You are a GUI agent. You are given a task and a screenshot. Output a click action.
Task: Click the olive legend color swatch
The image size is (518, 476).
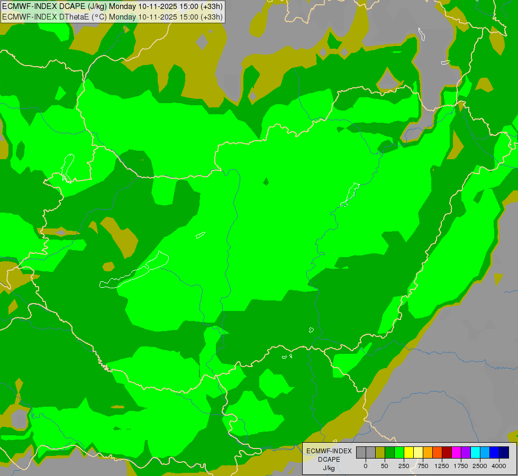pyautogui.click(x=380, y=453)
